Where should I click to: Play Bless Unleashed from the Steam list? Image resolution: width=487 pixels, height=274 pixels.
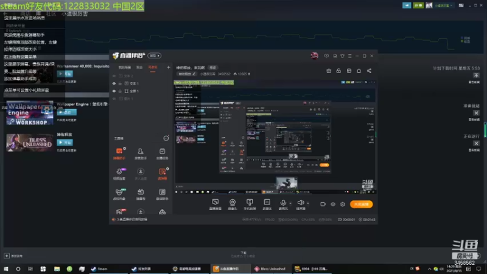click(x=65, y=142)
